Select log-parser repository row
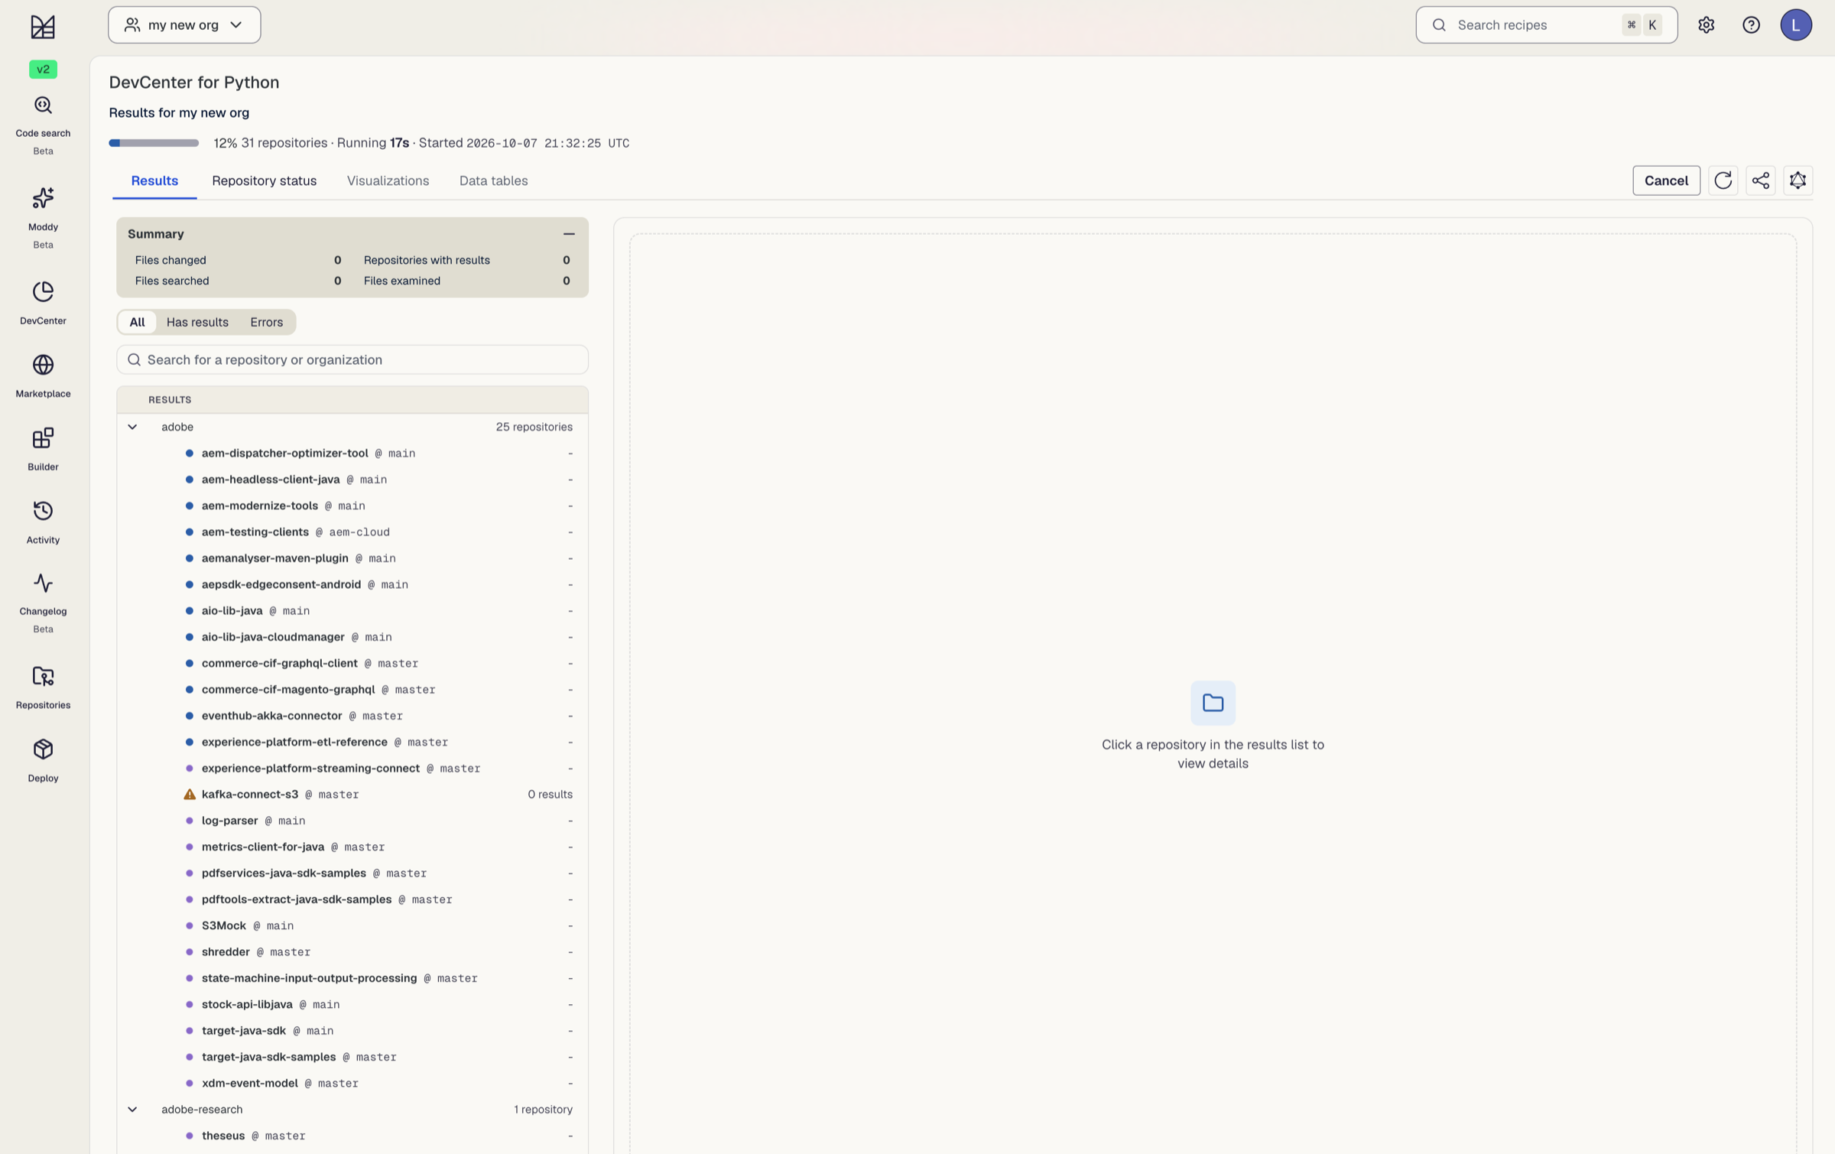Image resolution: width=1835 pixels, height=1154 pixels. coord(352,821)
